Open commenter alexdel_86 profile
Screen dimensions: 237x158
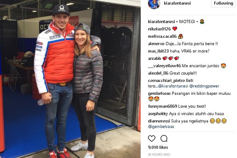pyautogui.click(x=158, y=73)
